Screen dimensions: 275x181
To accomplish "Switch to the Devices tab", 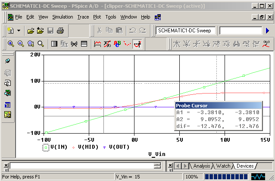I will point(245,166).
